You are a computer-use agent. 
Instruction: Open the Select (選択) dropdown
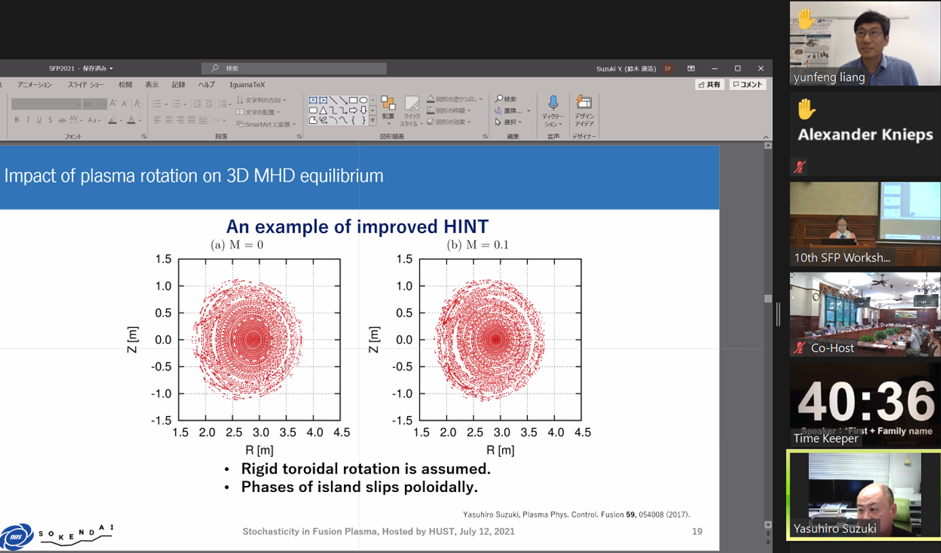click(509, 122)
